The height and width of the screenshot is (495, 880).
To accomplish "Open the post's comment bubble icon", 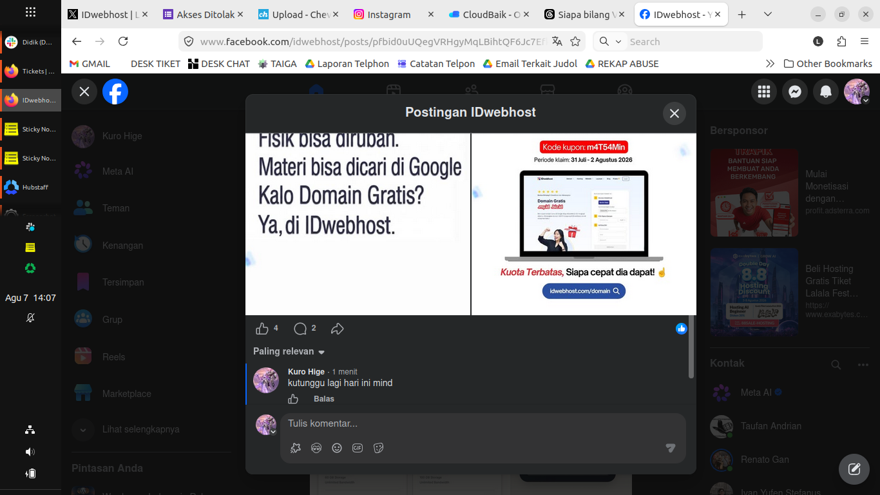I will pyautogui.click(x=300, y=329).
